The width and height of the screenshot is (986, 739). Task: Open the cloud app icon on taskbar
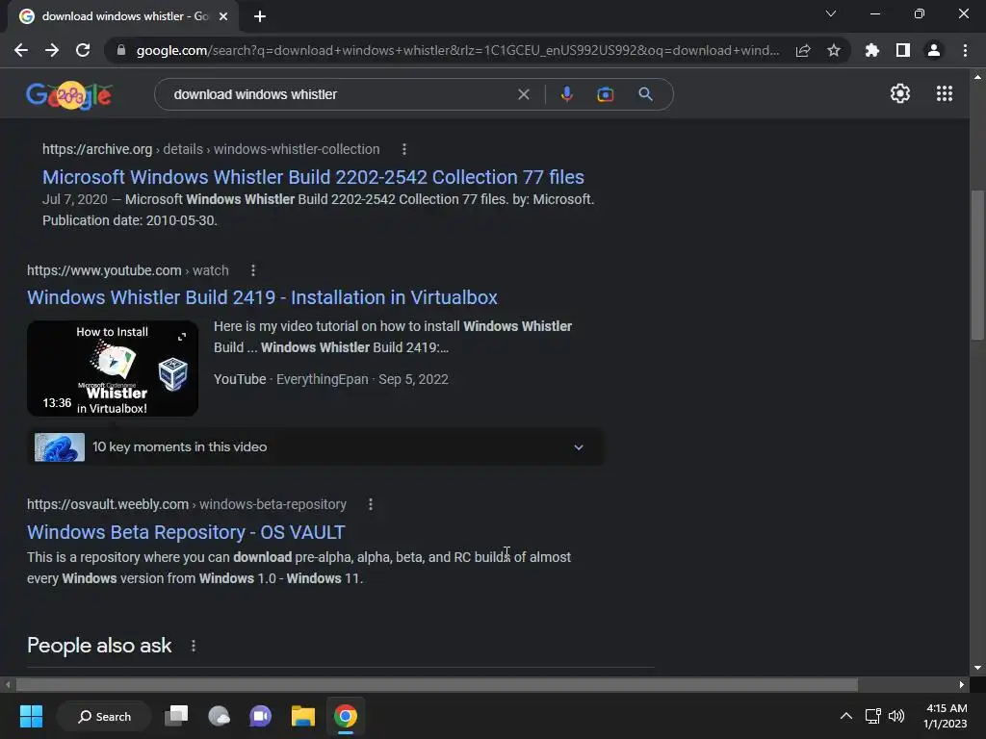point(219,716)
